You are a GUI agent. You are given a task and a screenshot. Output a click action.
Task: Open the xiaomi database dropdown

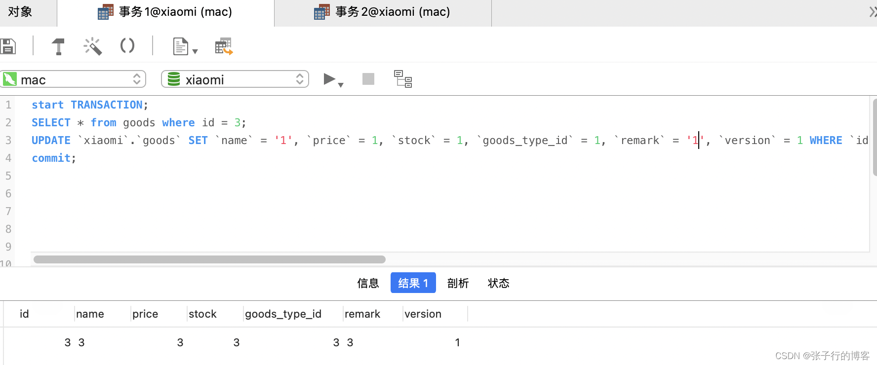click(x=235, y=79)
